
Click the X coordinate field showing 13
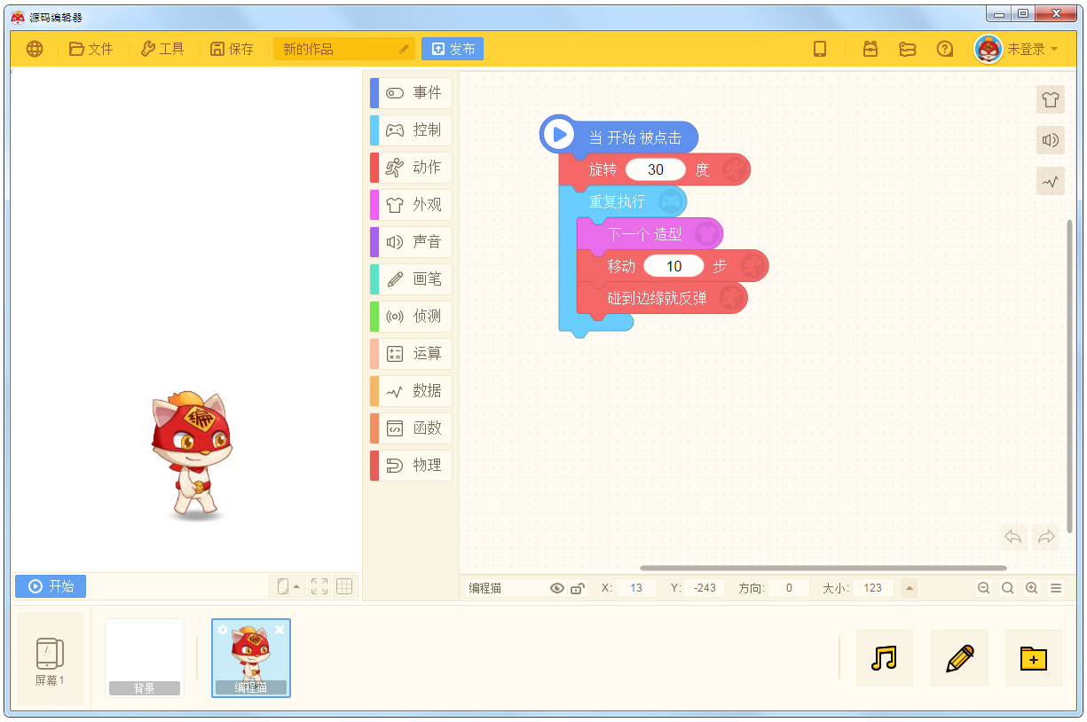coord(636,588)
